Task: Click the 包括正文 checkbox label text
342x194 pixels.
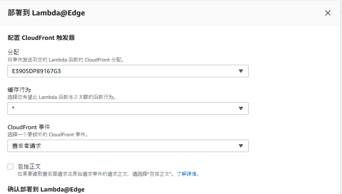Action: [29, 167]
